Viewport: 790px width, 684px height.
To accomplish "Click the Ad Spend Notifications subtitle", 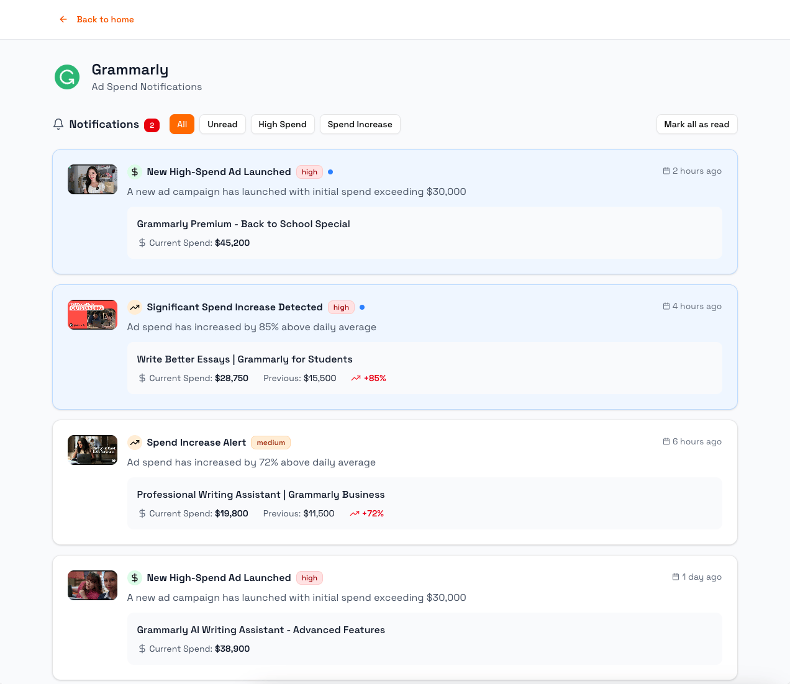I will (147, 87).
